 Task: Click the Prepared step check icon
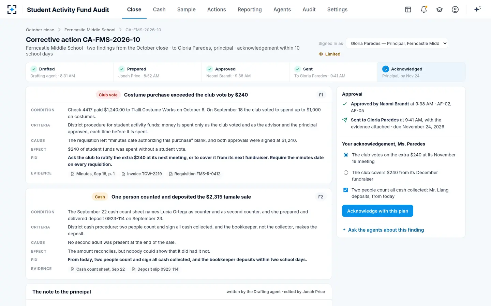[122, 69]
